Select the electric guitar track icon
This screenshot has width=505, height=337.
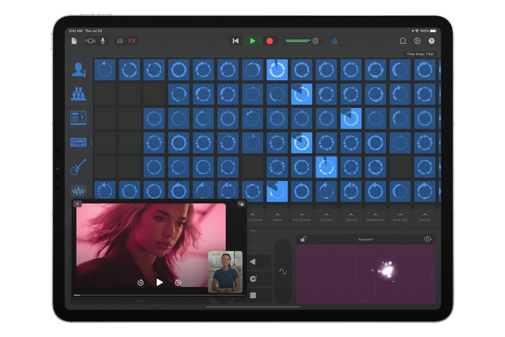[x=79, y=167]
